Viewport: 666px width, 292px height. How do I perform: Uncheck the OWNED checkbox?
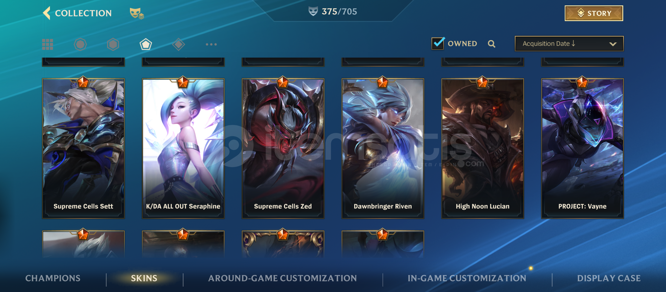[x=438, y=43]
